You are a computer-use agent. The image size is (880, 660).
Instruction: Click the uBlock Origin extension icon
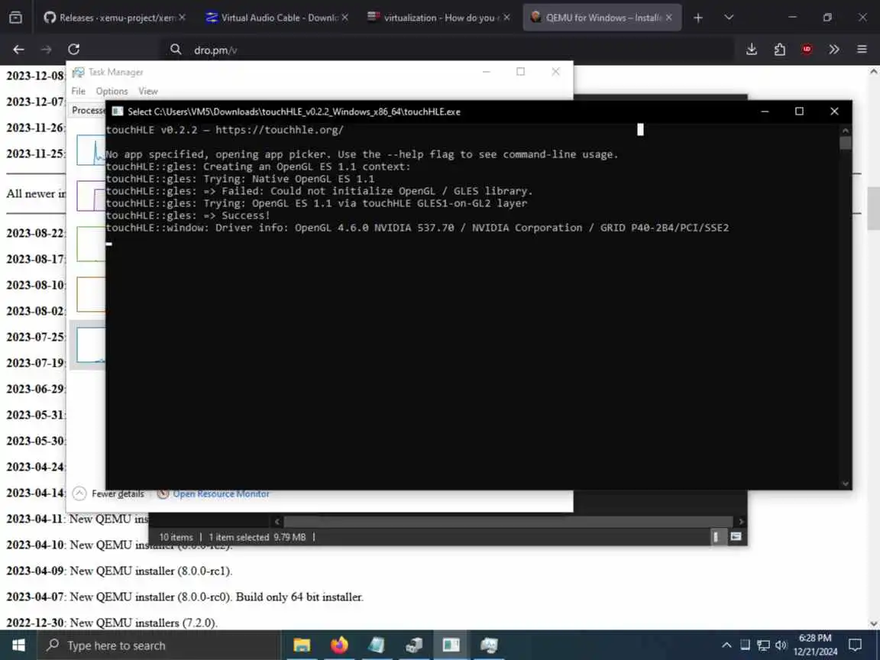pos(807,50)
